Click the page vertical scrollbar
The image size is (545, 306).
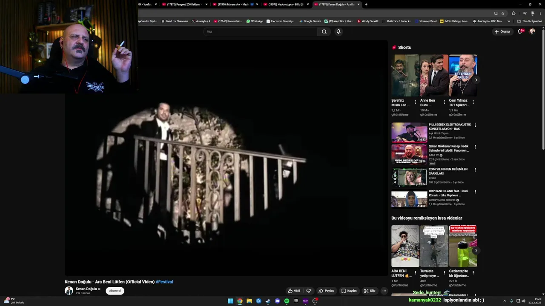tap(543, 89)
